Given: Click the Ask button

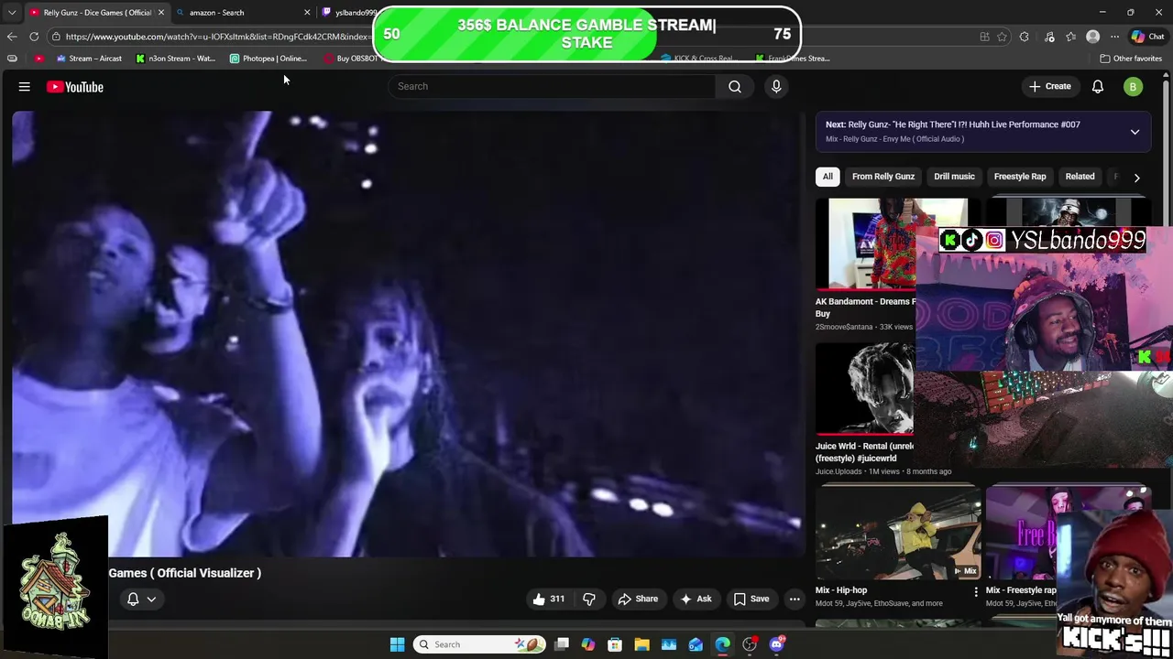Looking at the screenshot, I should 696,599.
